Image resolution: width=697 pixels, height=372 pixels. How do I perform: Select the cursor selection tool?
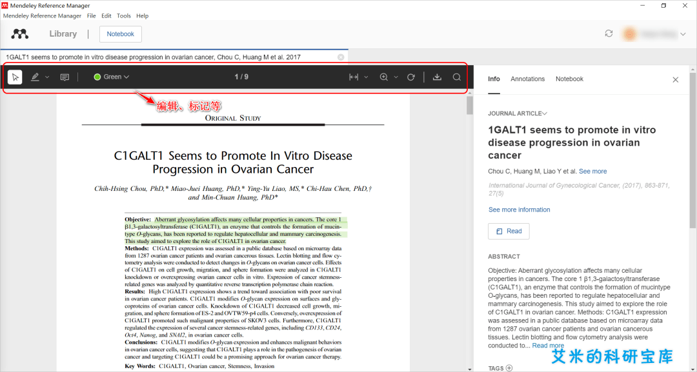point(15,77)
